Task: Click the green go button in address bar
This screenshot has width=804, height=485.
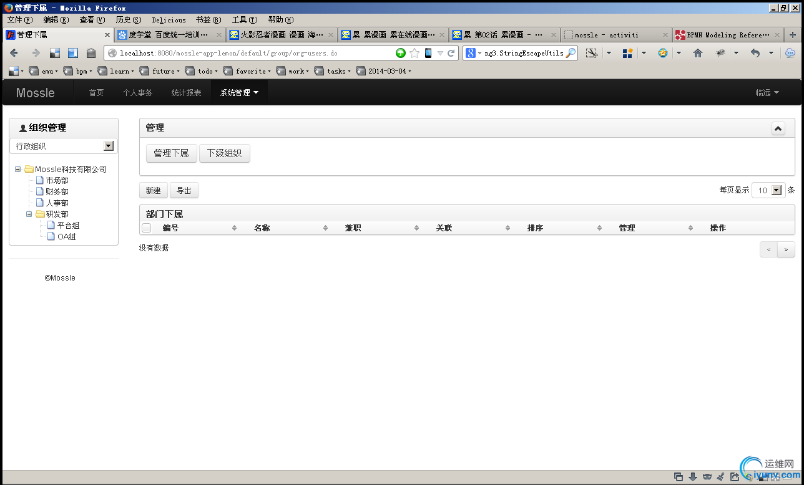Action: tap(401, 54)
